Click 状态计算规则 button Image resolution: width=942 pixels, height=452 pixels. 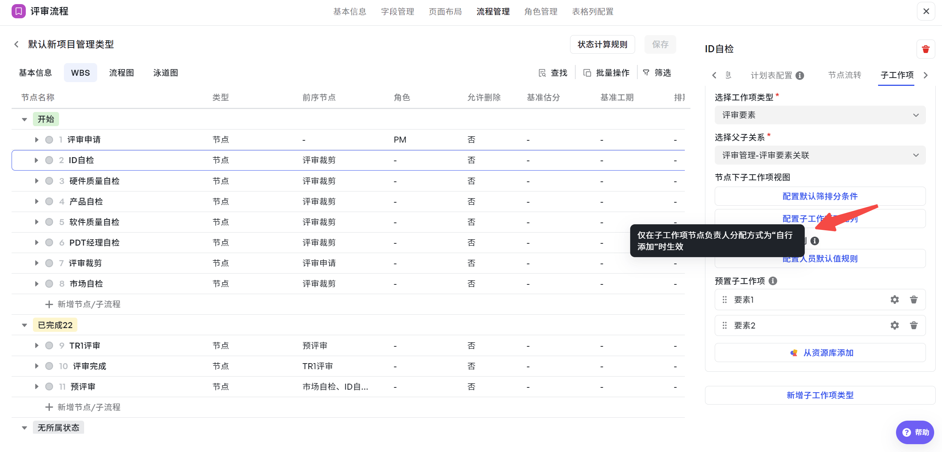pyautogui.click(x=602, y=44)
